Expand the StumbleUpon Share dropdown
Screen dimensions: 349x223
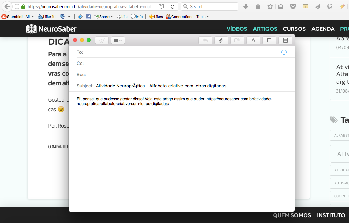point(104,17)
